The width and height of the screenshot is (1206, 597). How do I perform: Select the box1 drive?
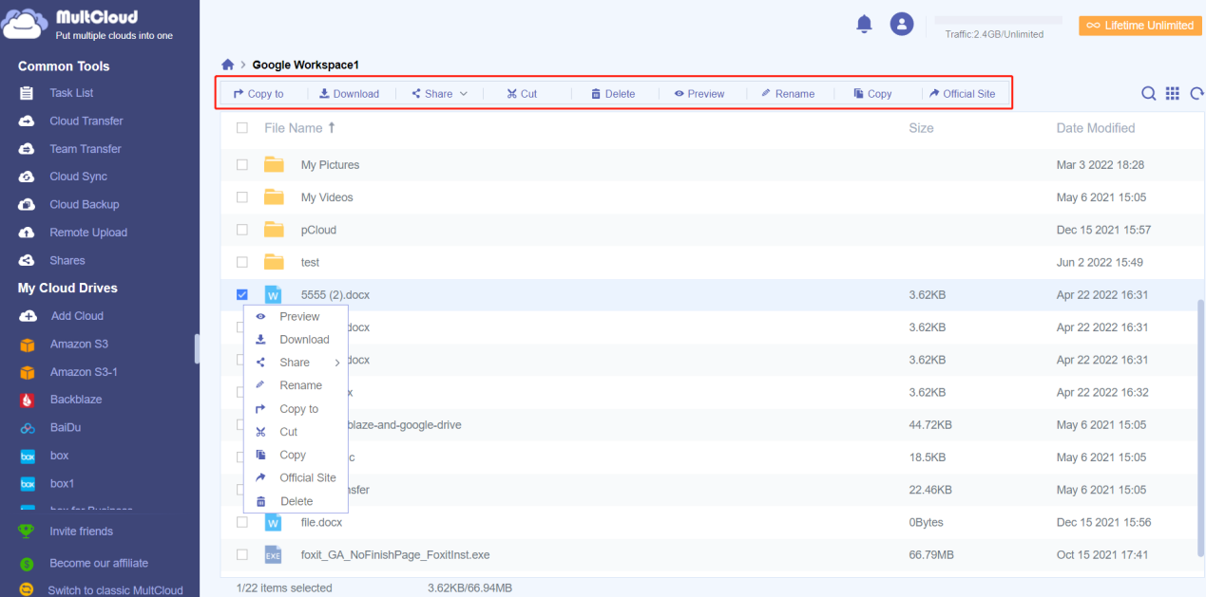tap(62, 483)
